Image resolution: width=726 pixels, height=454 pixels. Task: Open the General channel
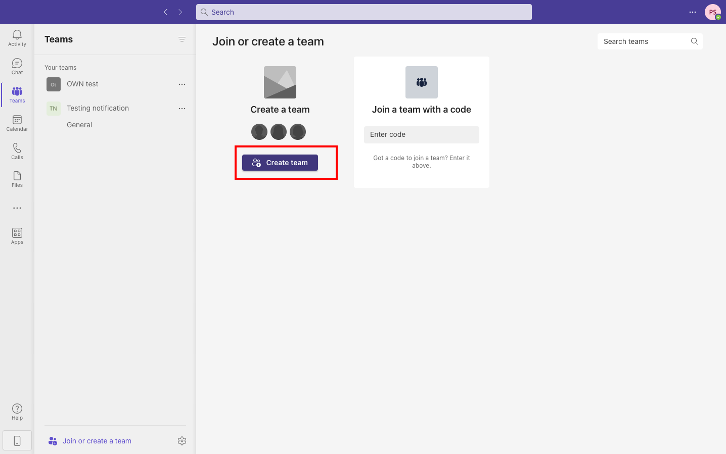click(x=79, y=125)
